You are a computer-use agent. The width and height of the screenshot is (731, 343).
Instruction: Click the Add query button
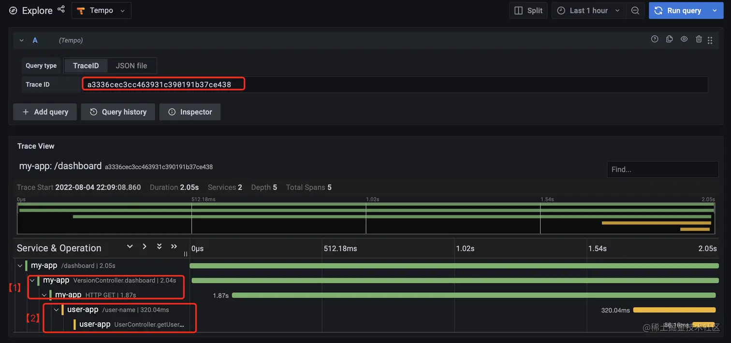45,112
